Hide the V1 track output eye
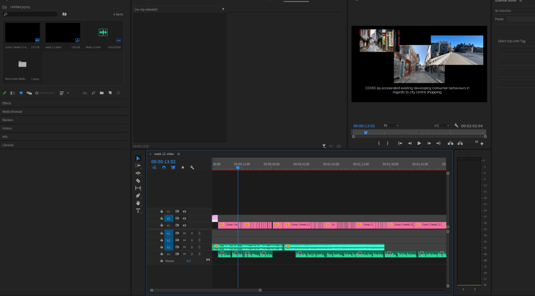 click(184, 225)
